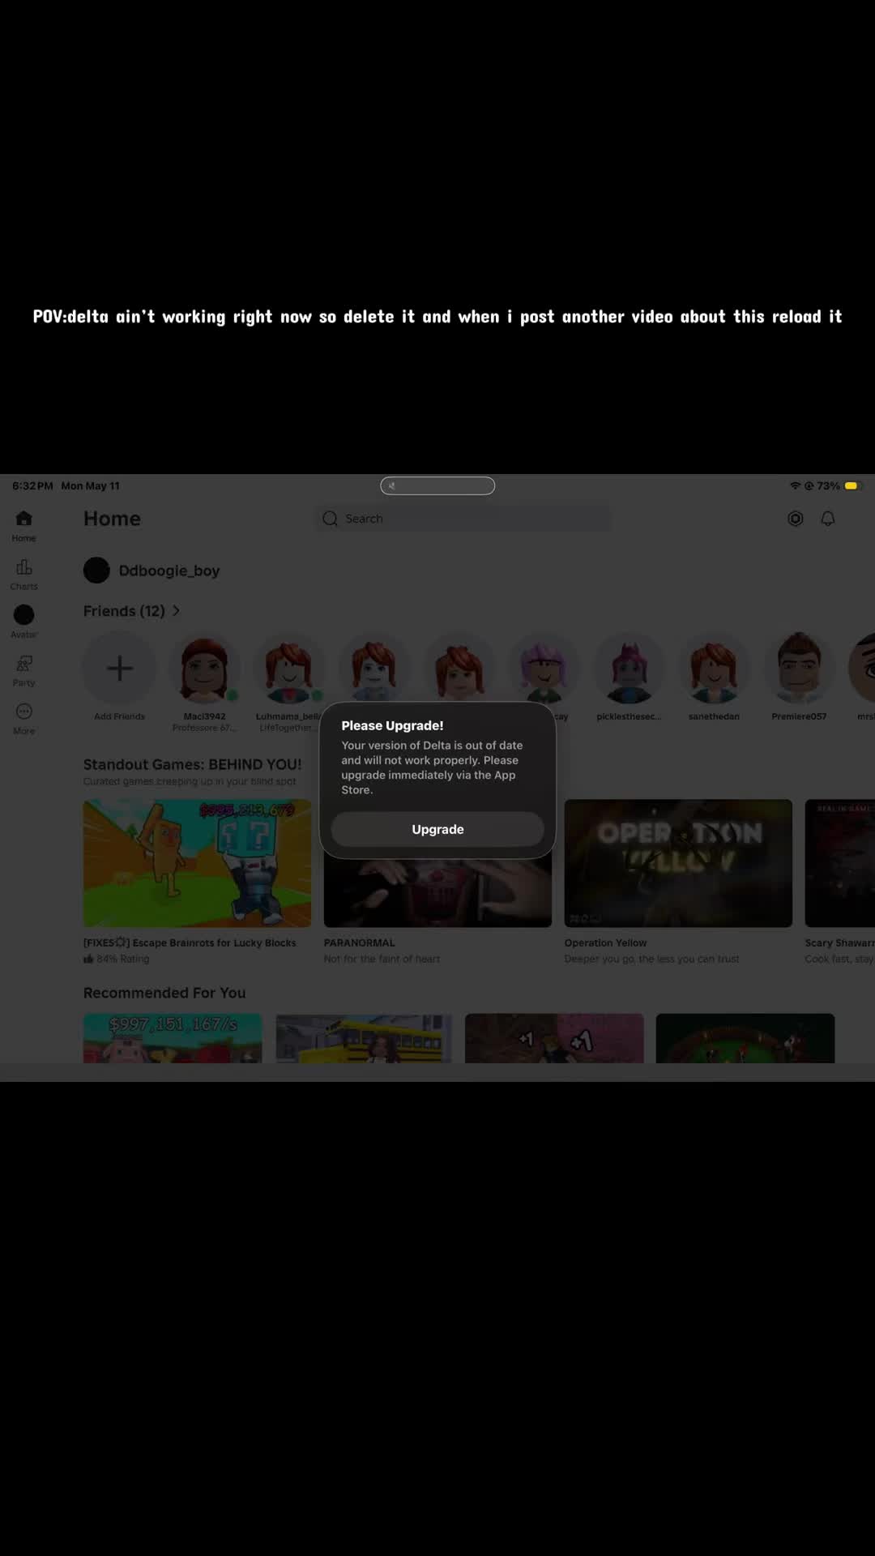Open recommended game showing $997,151,167/s
Screen dimensions: 875x1556
173,1038
